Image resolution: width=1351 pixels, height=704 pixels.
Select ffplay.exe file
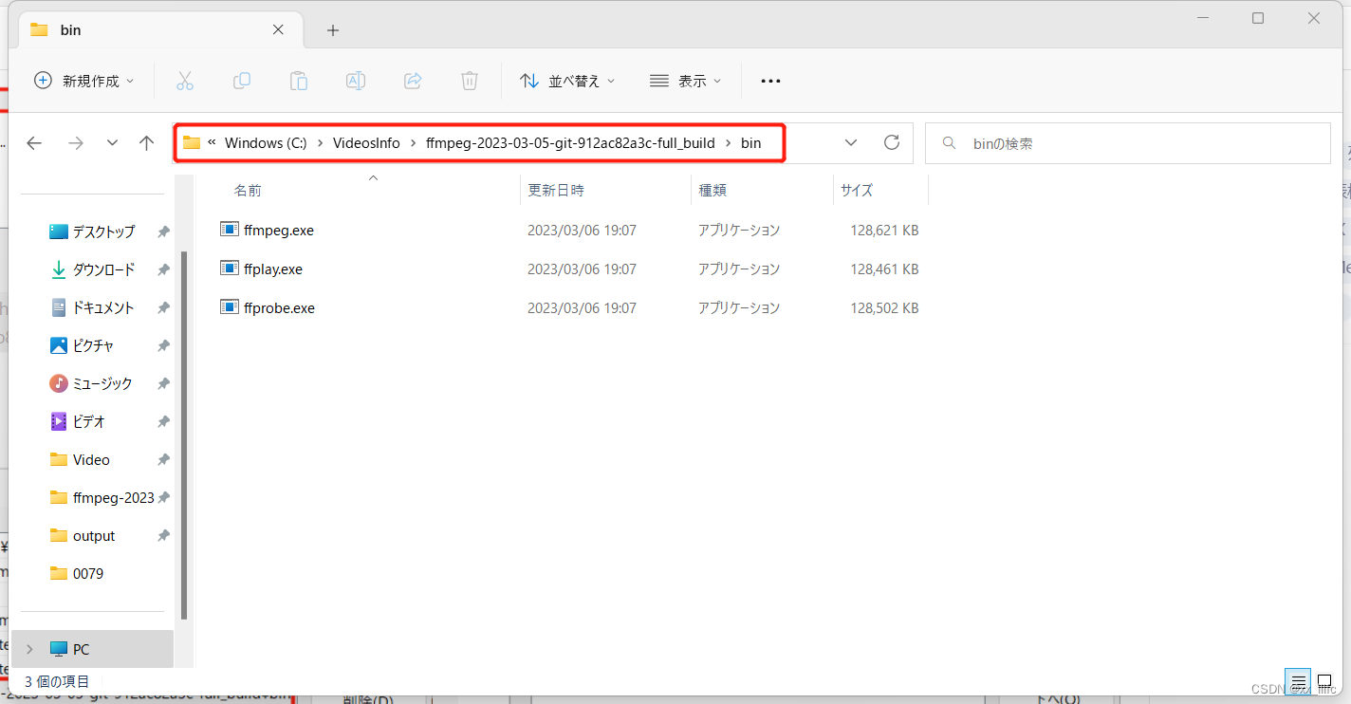tap(273, 269)
